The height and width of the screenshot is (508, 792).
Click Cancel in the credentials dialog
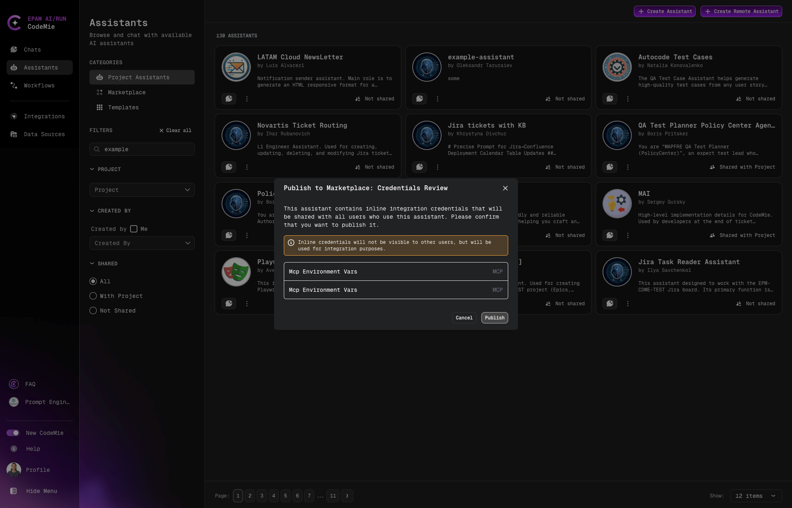pos(464,318)
